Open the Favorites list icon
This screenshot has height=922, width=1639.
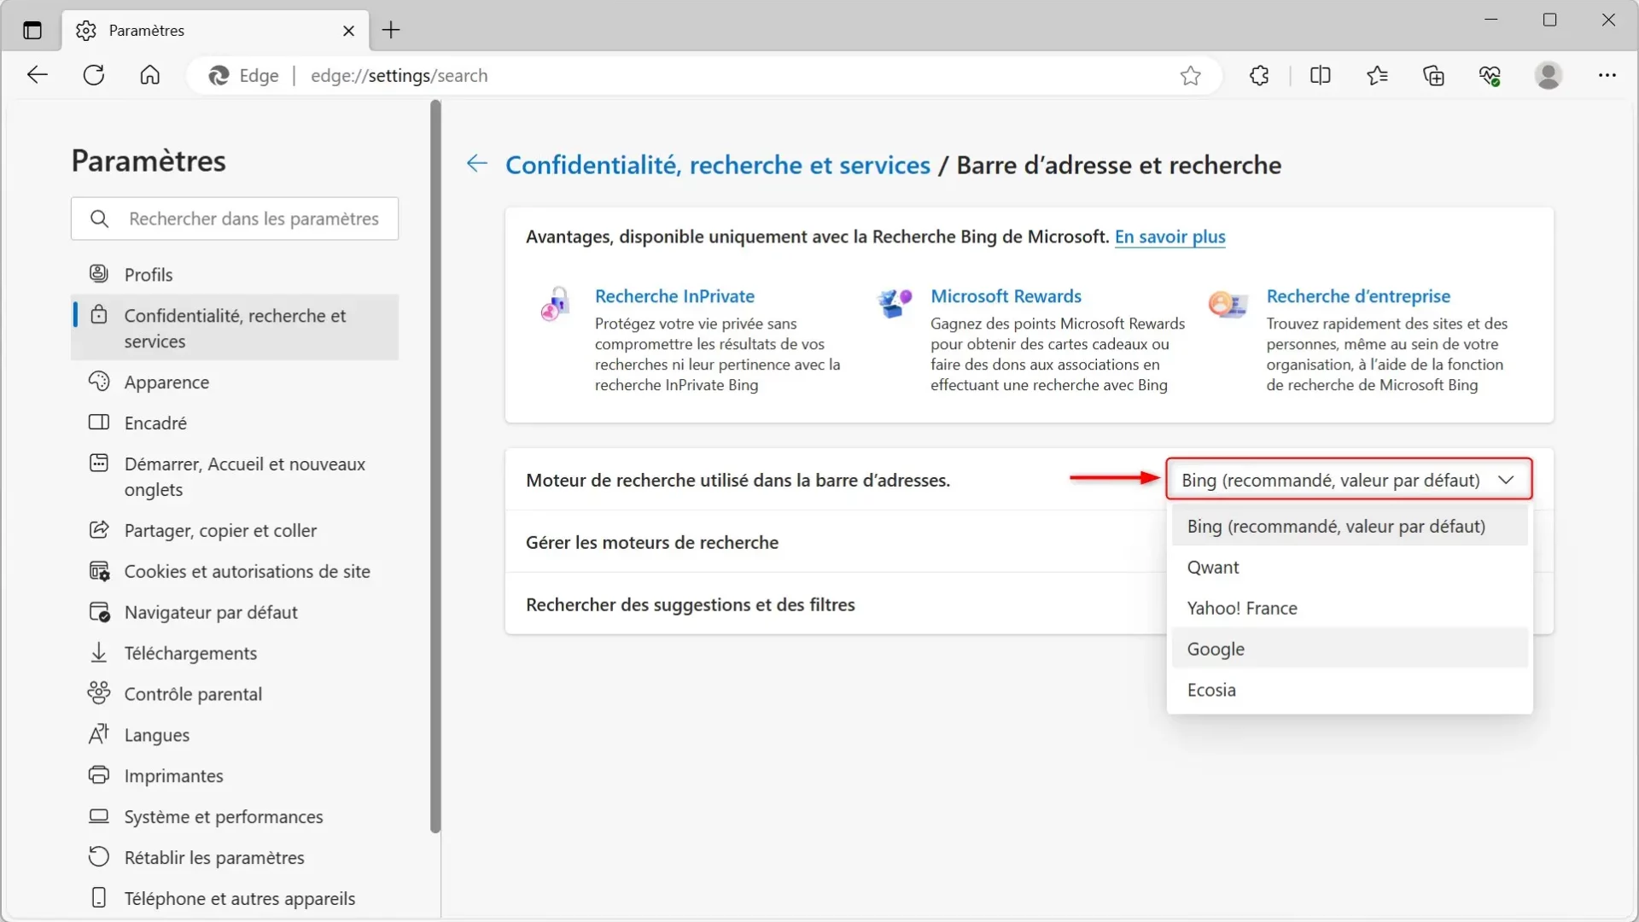point(1377,75)
